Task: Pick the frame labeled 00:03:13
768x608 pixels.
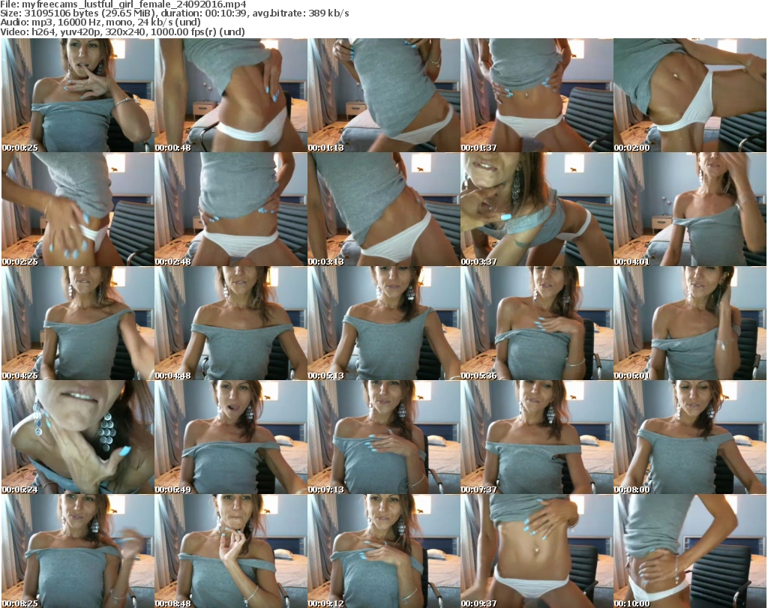Action: coord(383,209)
